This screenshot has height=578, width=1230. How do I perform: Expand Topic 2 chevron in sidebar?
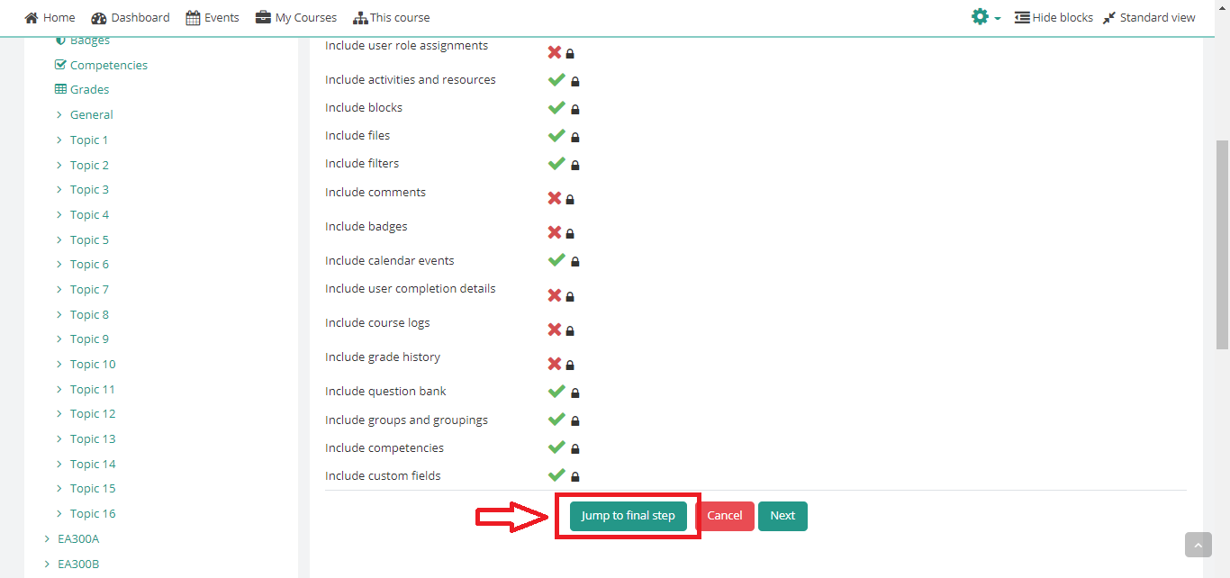coord(59,165)
